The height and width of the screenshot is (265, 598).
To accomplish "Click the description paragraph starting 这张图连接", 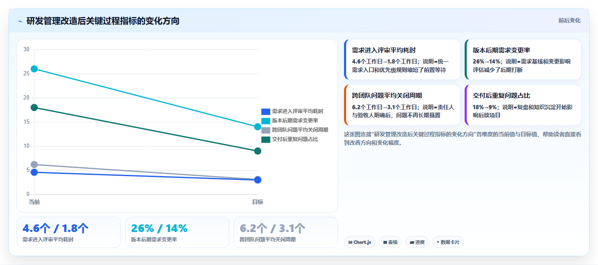I will [x=463, y=138].
